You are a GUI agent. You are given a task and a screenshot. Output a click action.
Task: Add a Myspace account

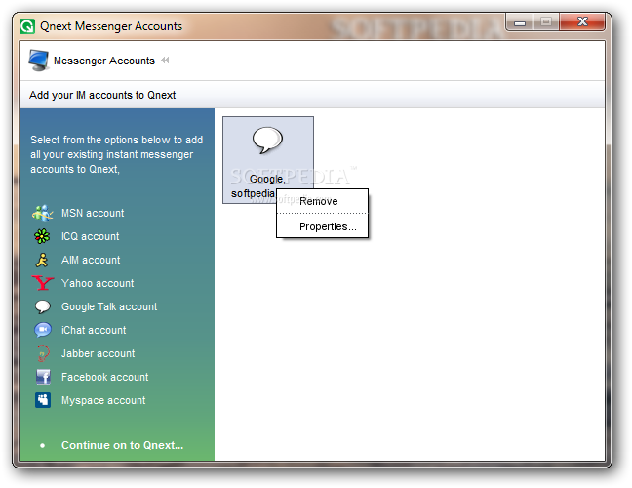pos(103,400)
